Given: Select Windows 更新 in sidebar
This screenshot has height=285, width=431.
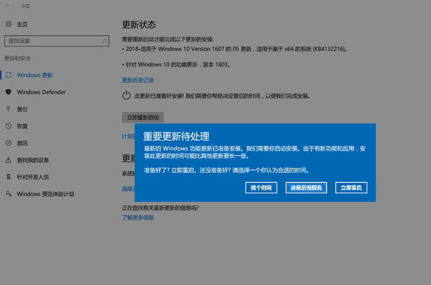Looking at the screenshot, I should pos(34,75).
